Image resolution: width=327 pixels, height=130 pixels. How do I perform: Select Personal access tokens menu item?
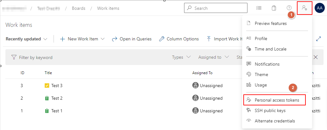pyautogui.click(x=277, y=100)
